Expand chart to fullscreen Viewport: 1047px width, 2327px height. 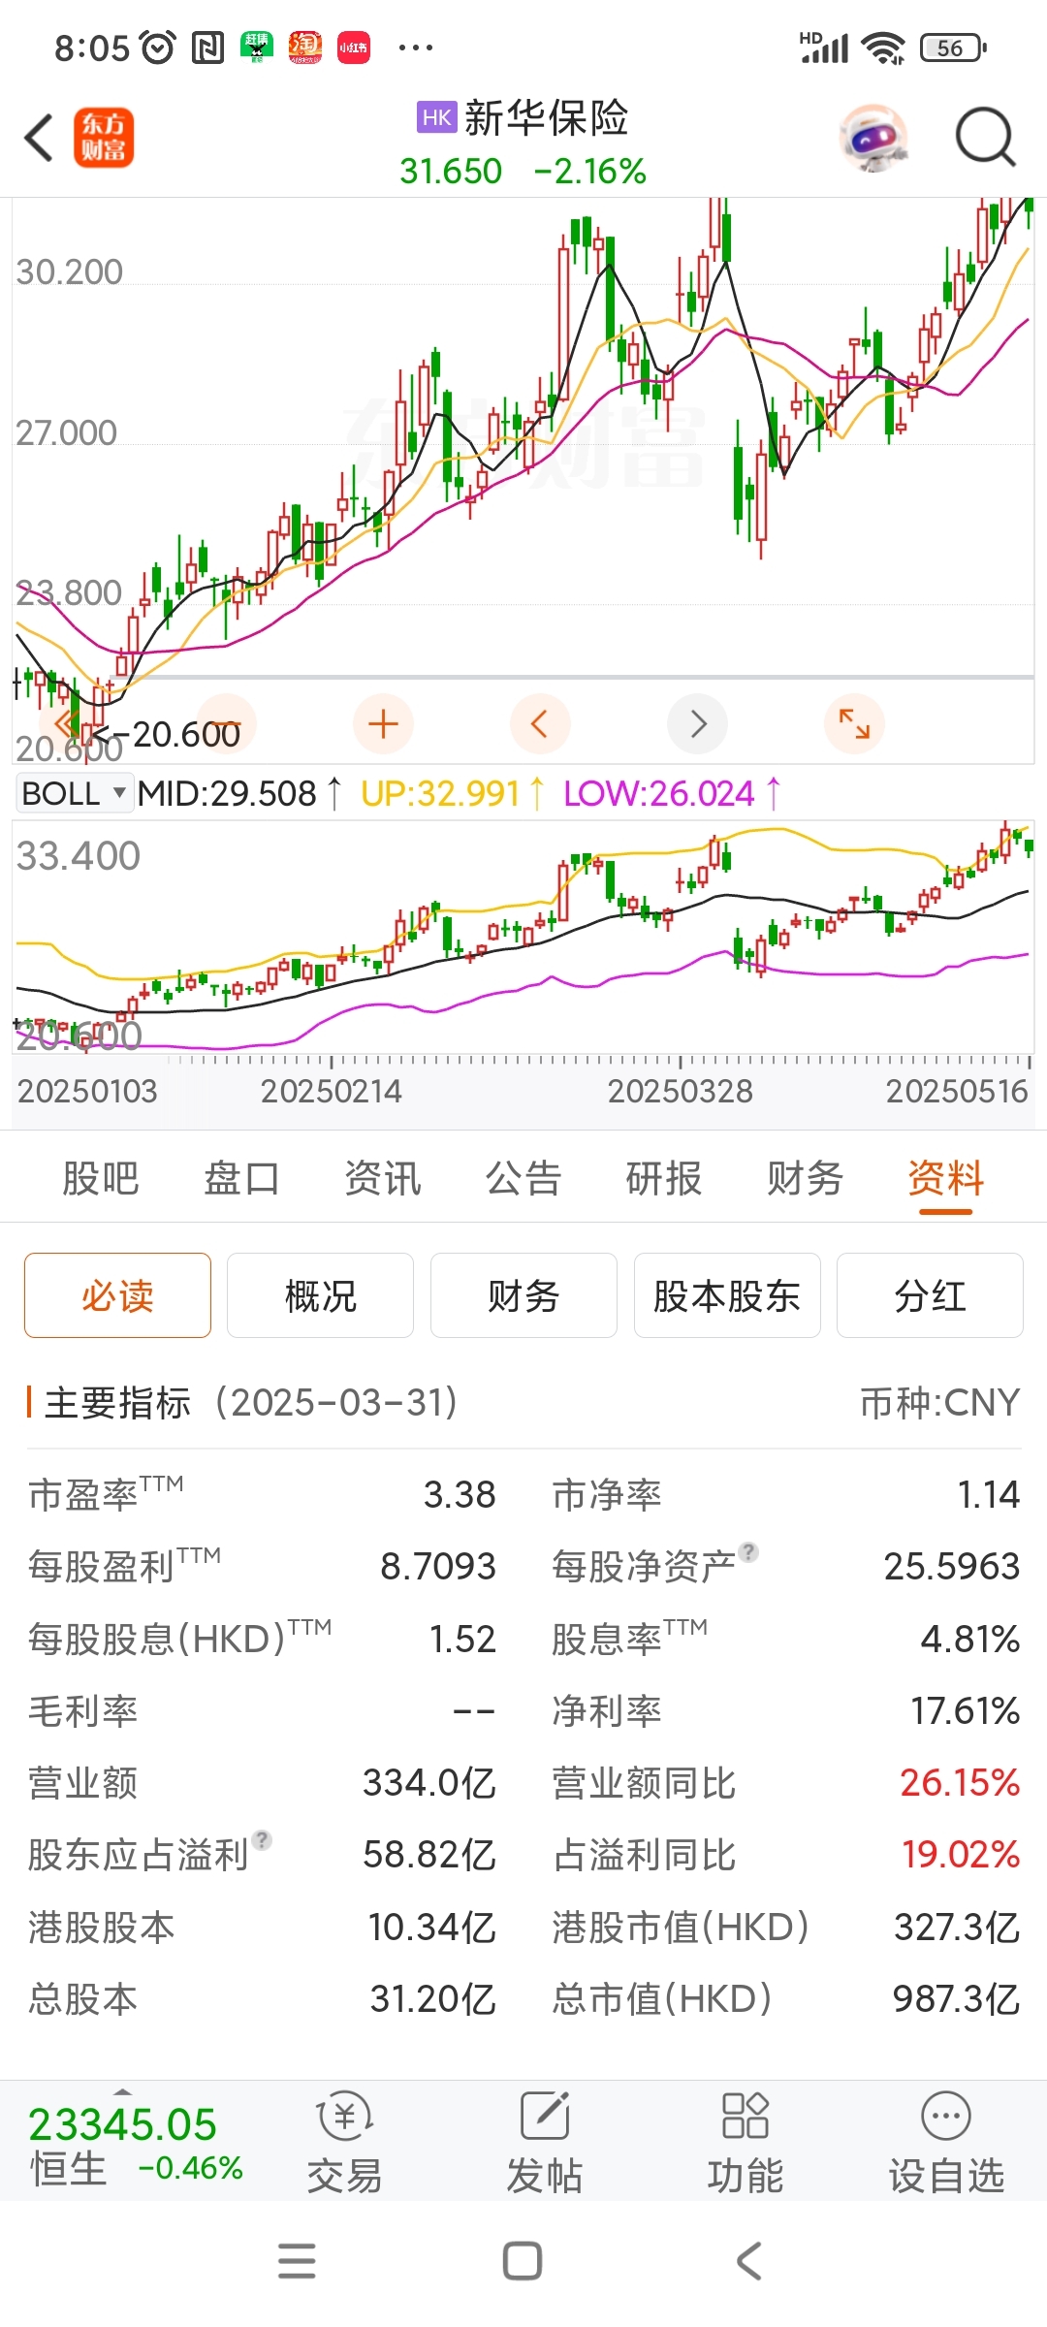coord(854,724)
